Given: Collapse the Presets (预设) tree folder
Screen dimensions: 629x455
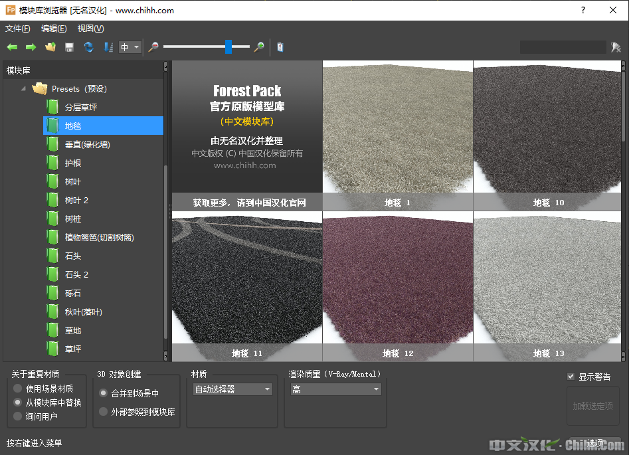Looking at the screenshot, I should coord(24,88).
